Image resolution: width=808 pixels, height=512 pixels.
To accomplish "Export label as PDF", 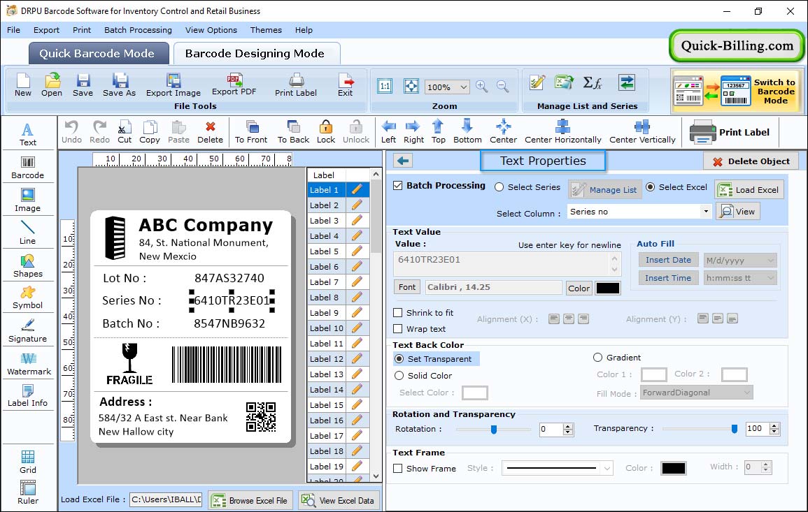I will pyautogui.click(x=234, y=85).
